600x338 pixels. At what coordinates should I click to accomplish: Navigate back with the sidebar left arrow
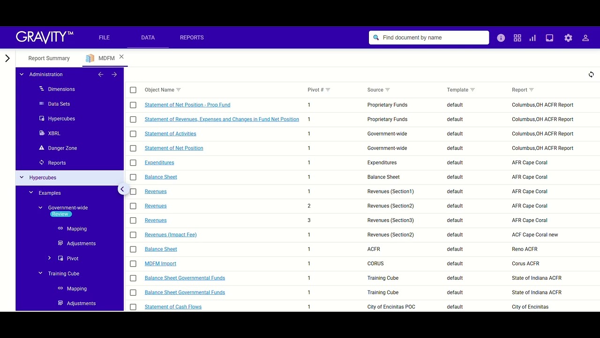[x=100, y=75]
